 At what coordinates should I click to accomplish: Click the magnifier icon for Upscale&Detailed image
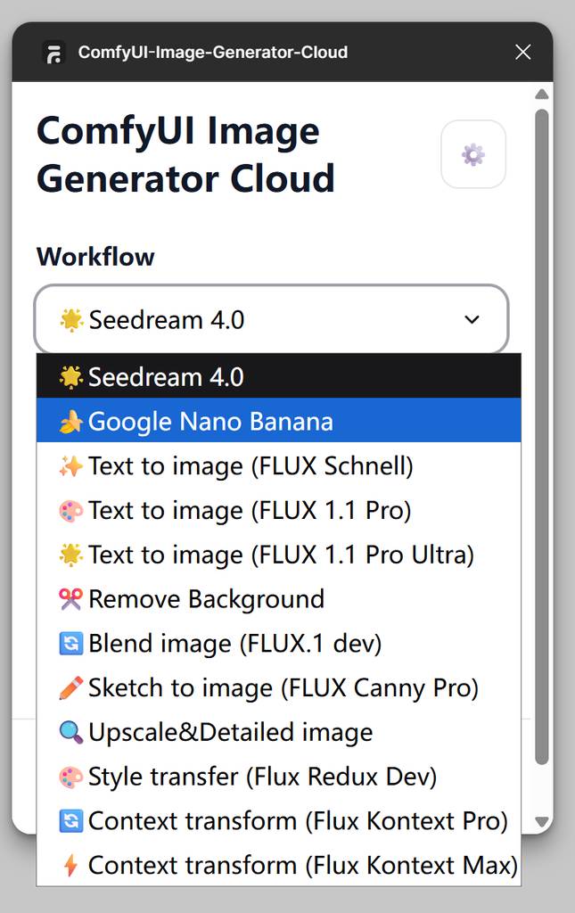tap(70, 733)
